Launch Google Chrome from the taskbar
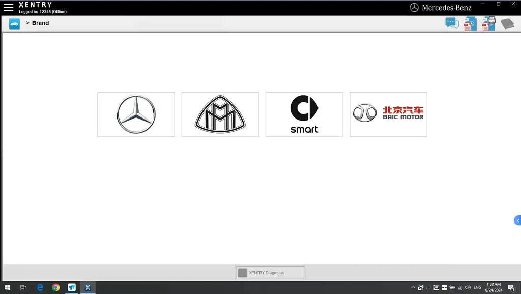Screen dimensions: 521x294 pos(55,287)
